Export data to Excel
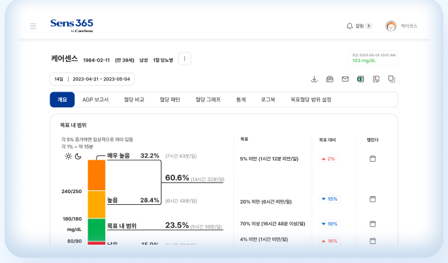 pyautogui.click(x=360, y=79)
